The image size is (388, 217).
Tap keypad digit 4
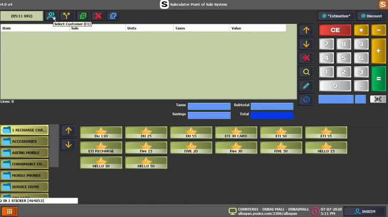click(326, 58)
